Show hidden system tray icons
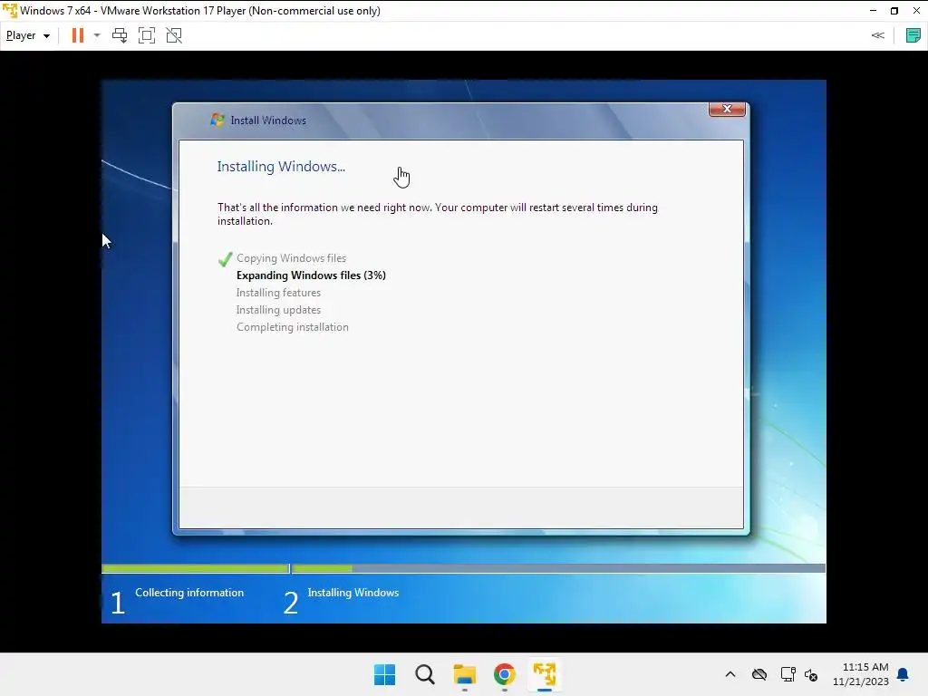 [x=730, y=674]
